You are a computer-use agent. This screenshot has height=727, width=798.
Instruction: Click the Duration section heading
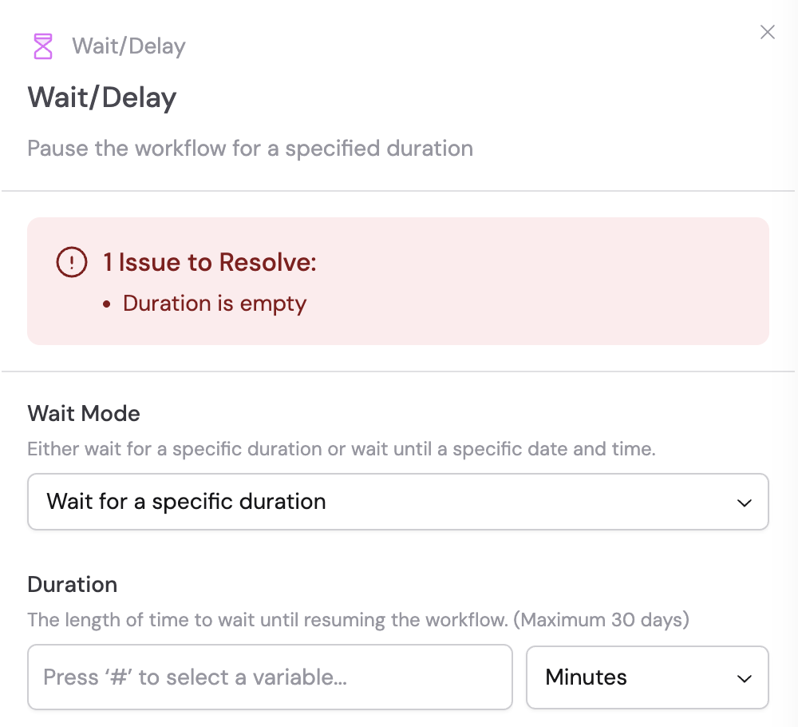tap(72, 585)
